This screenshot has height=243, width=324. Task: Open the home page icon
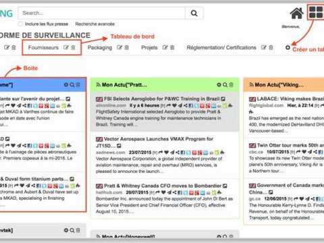296,13
